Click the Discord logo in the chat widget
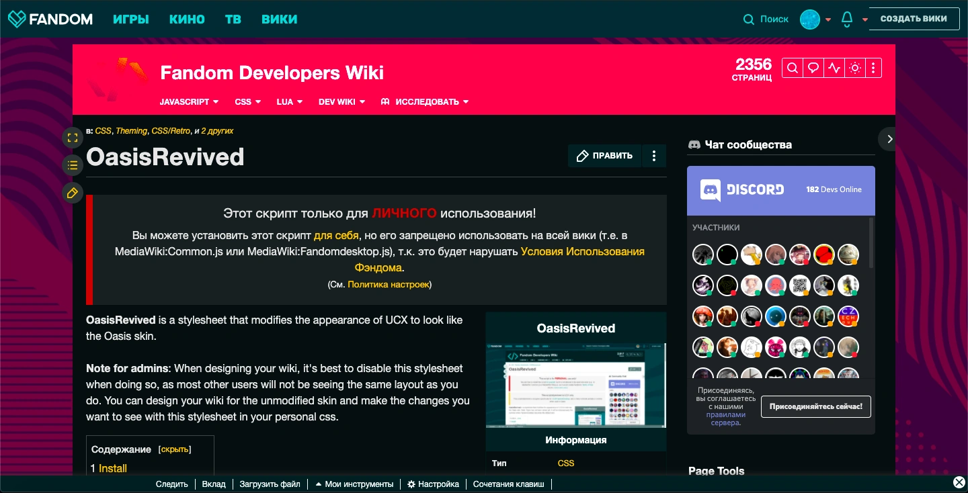The image size is (968, 493). [742, 190]
